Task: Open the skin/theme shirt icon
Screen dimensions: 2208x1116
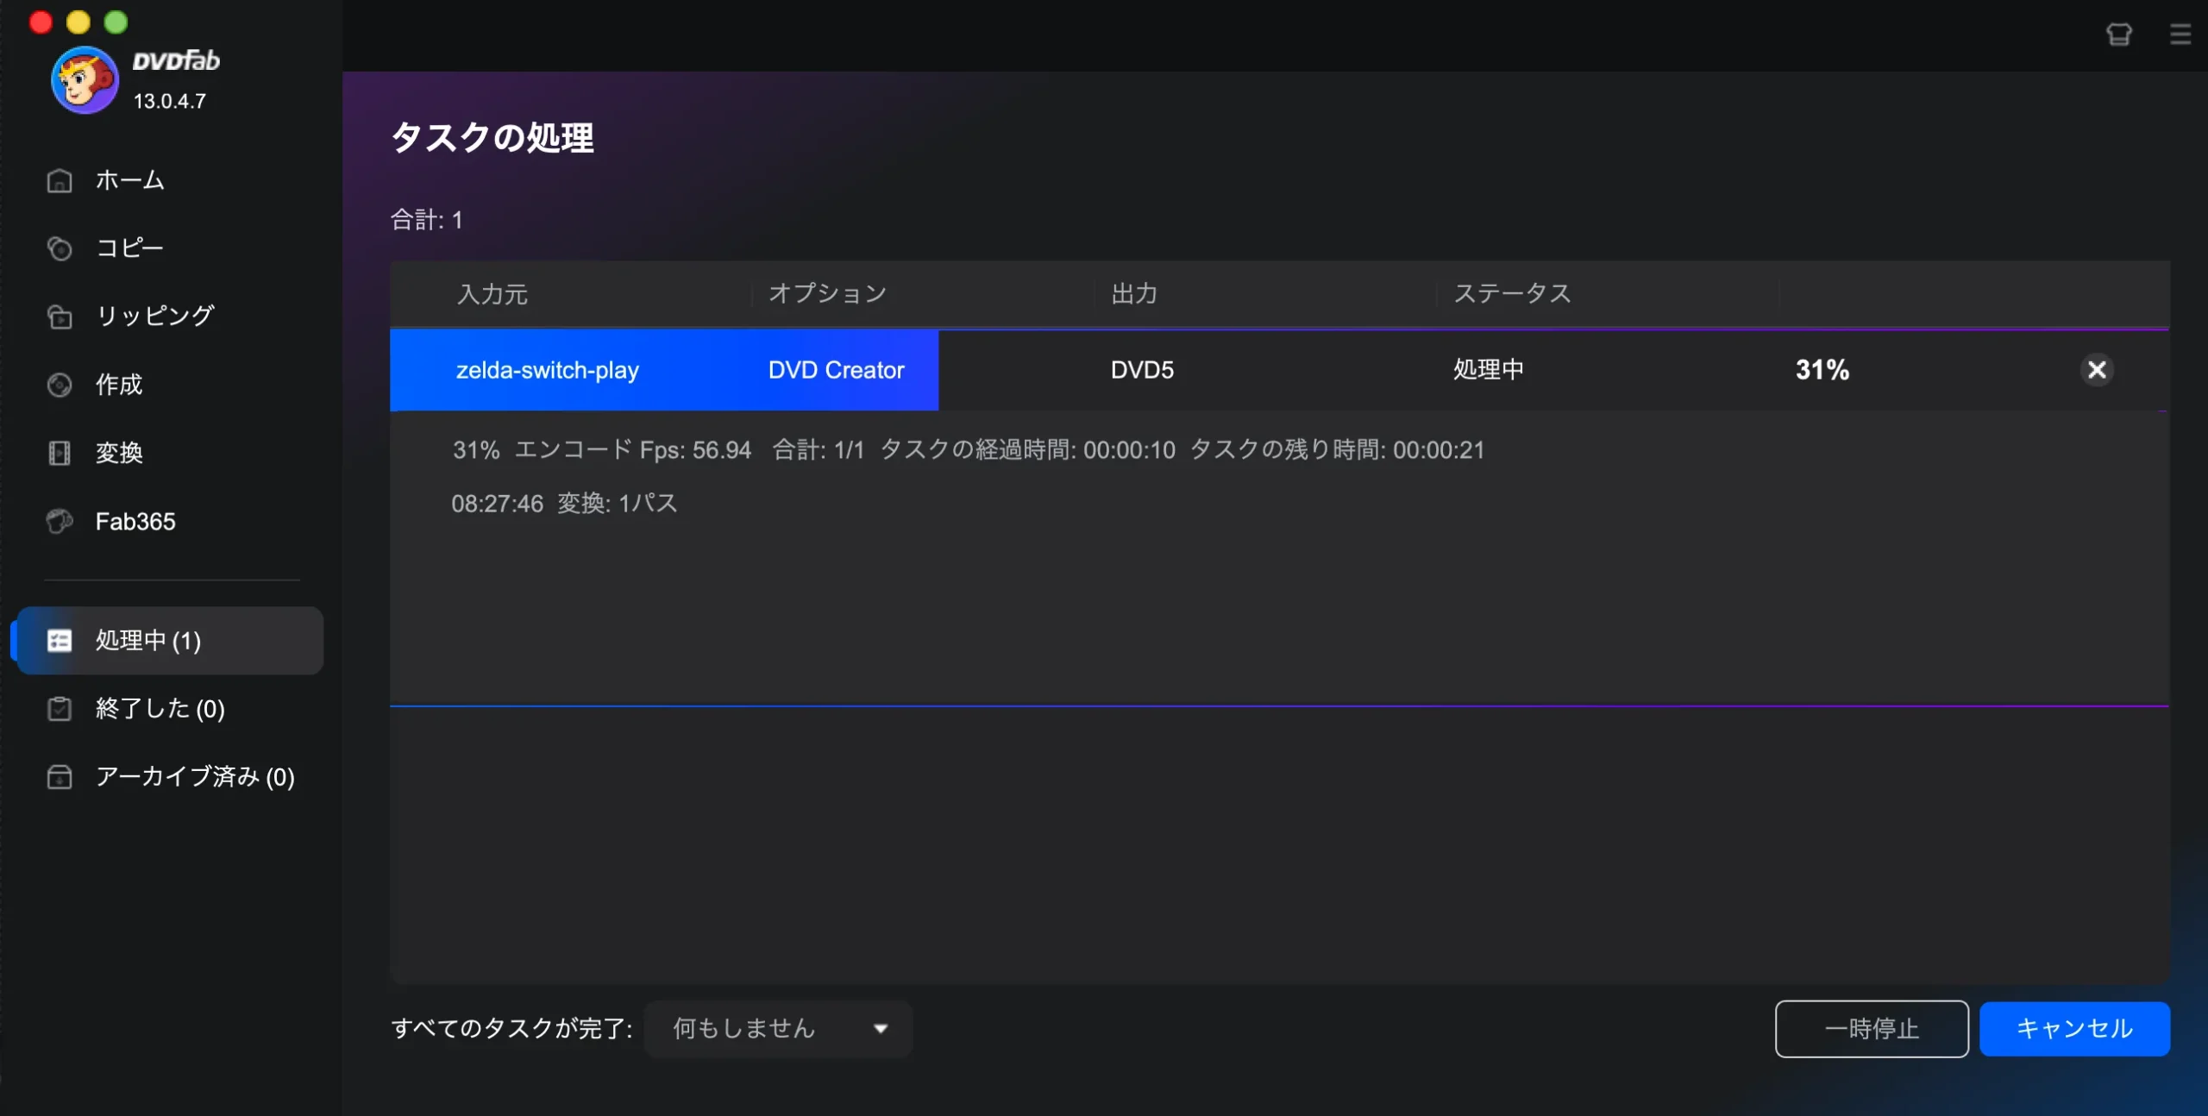Action: [2119, 34]
